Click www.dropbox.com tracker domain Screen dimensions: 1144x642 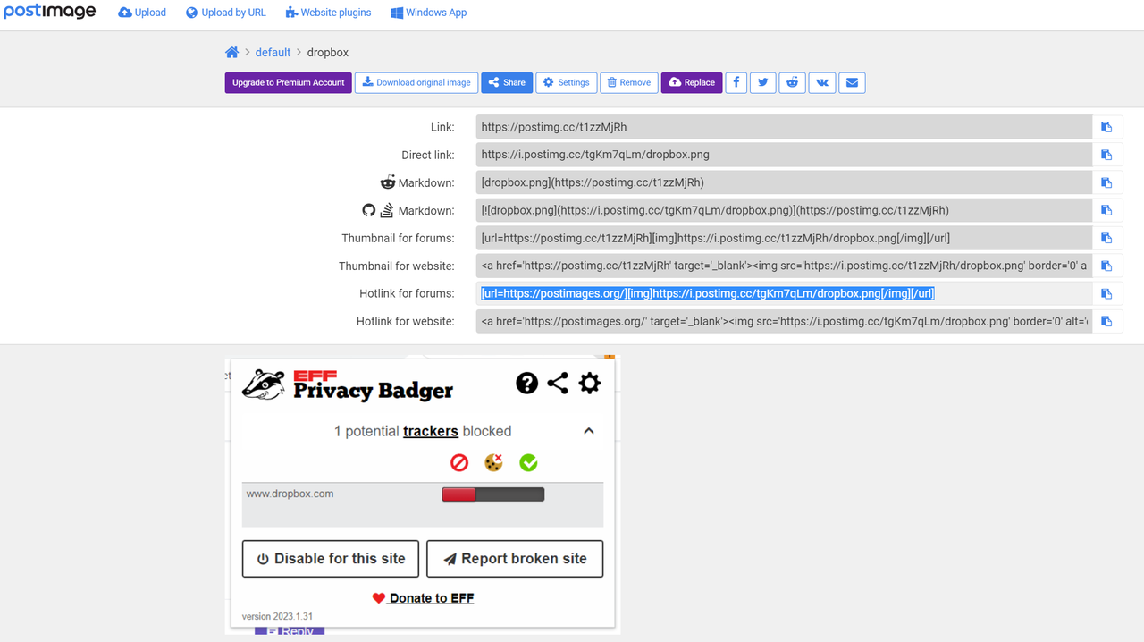290,494
